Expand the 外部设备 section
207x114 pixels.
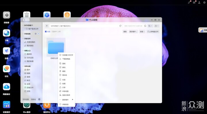pyautogui.click(x=23, y=34)
